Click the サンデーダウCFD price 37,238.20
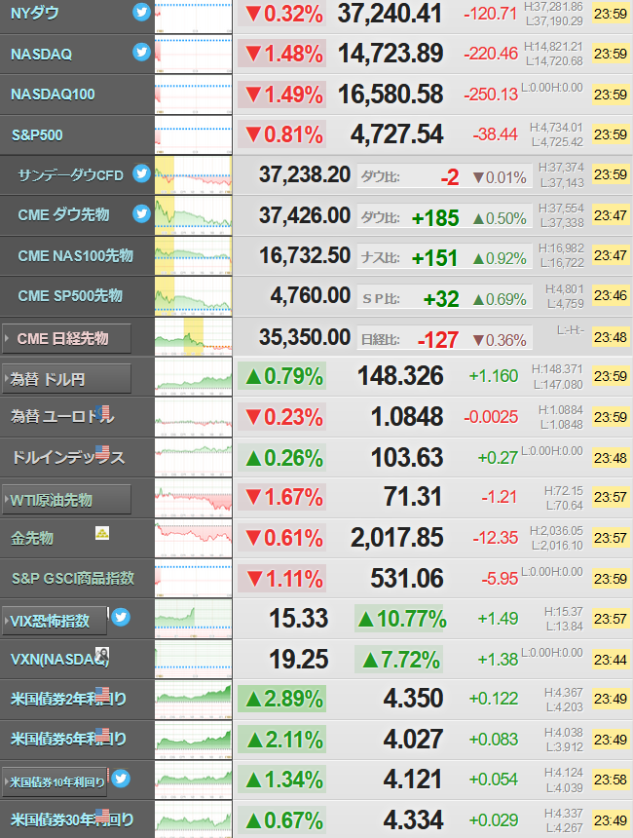The image size is (633, 838). click(x=305, y=174)
